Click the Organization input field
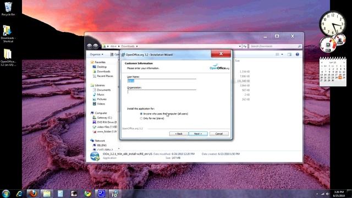The width and height of the screenshot is (352, 198). (x=162, y=92)
